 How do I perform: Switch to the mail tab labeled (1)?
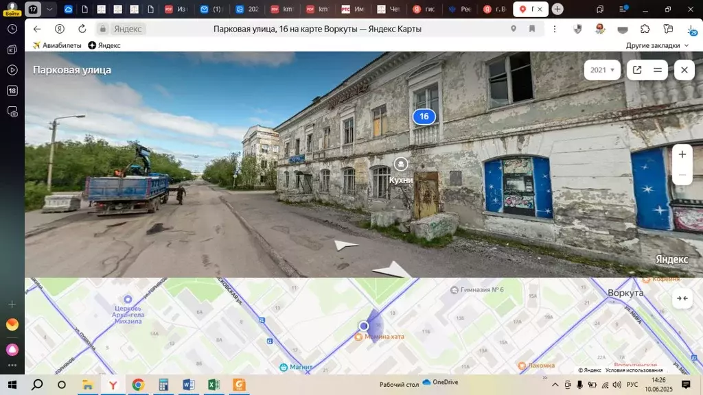pyautogui.click(x=211, y=9)
